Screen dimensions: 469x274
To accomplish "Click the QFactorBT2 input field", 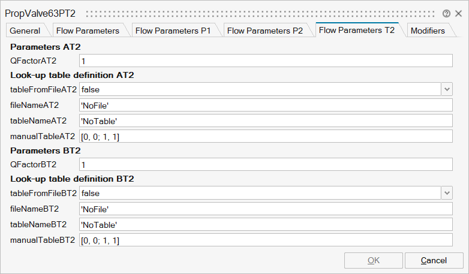I will (x=266, y=164).
